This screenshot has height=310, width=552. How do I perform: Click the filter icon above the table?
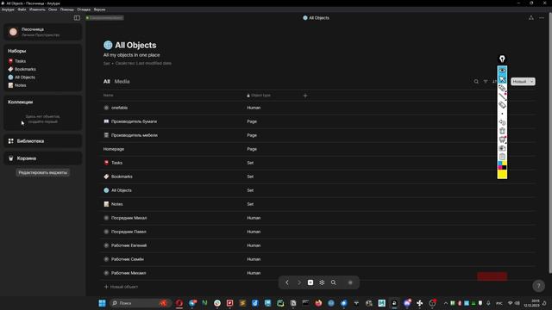pyautogui.click(x=486, y=82)
